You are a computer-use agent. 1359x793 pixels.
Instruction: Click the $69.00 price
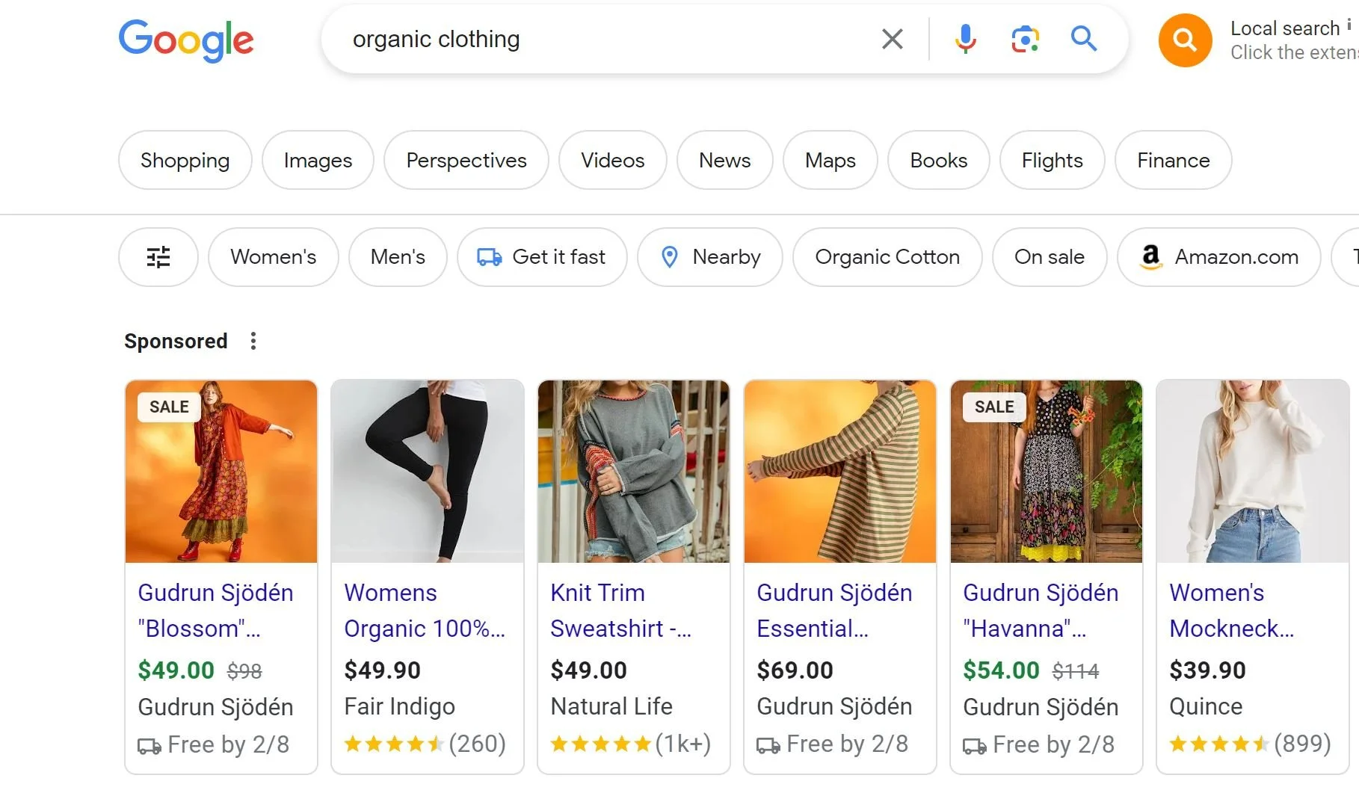[x=795, y=670]
